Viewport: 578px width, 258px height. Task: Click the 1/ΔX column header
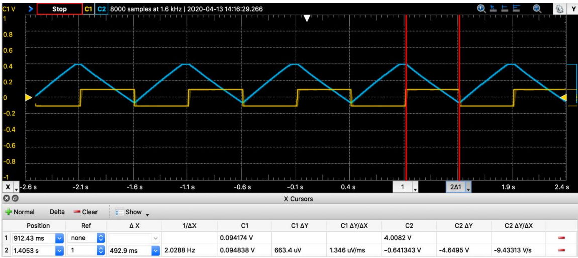point(189,225)
